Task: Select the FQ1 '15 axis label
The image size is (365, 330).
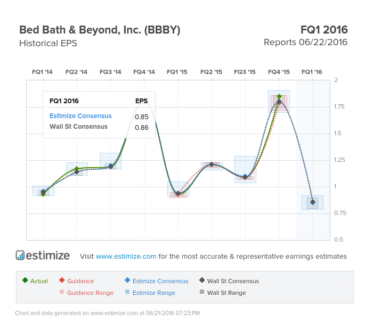Action: point(177,72)
